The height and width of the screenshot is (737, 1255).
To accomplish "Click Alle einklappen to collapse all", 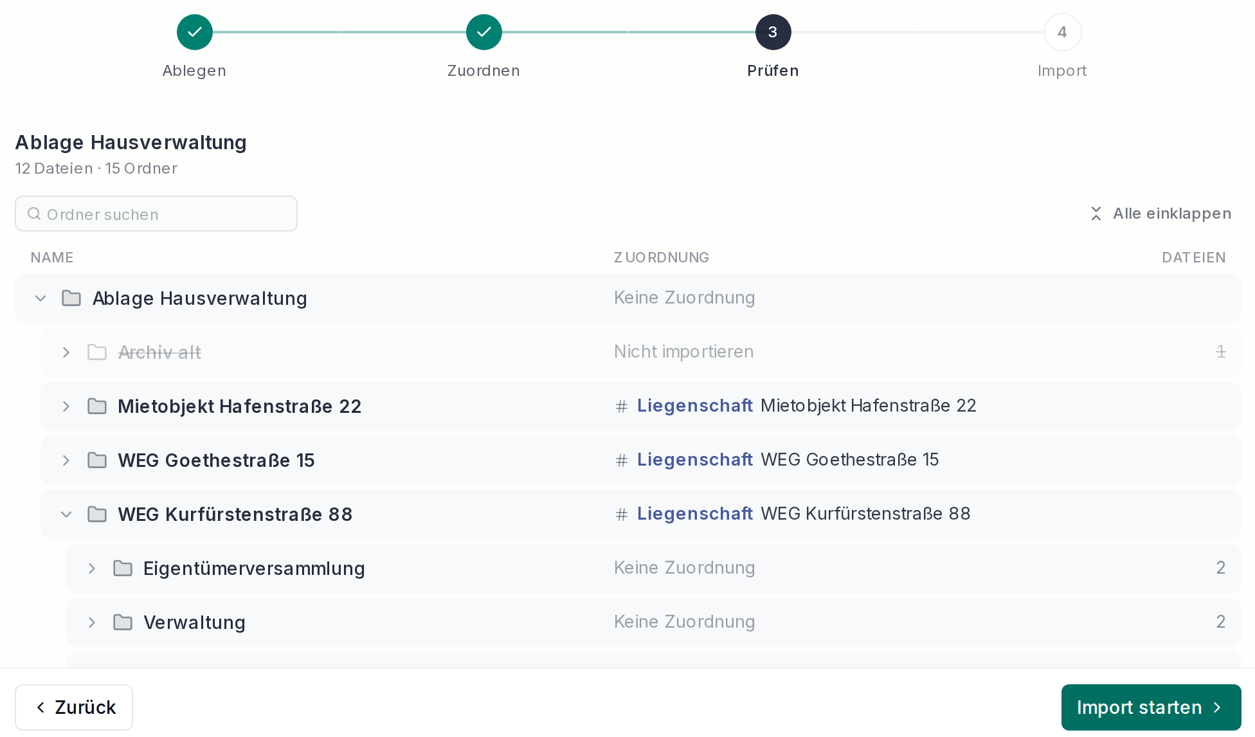I will pos(1160,214).
